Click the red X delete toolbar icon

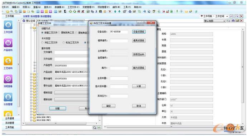[110, 11]
